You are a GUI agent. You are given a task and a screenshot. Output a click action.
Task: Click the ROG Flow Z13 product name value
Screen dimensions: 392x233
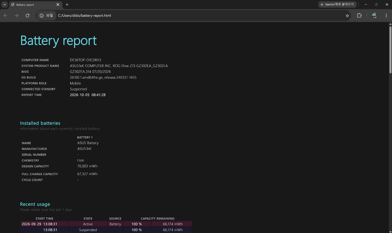119,66
